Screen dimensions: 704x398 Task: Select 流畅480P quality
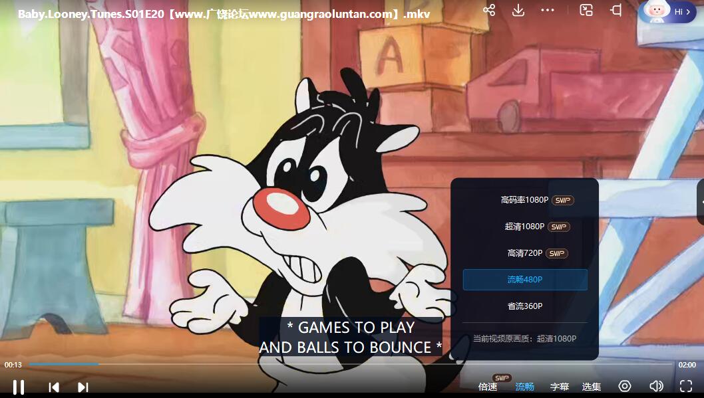point(525,280)
